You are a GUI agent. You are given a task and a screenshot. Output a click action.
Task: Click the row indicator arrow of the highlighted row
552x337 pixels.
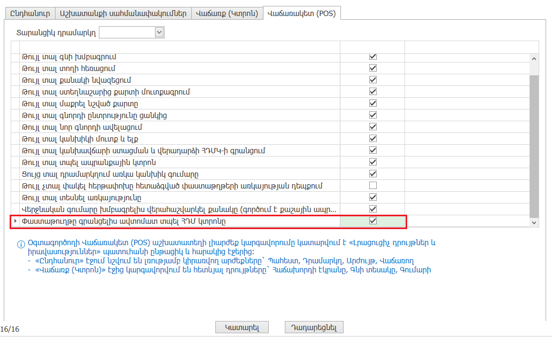15,221
